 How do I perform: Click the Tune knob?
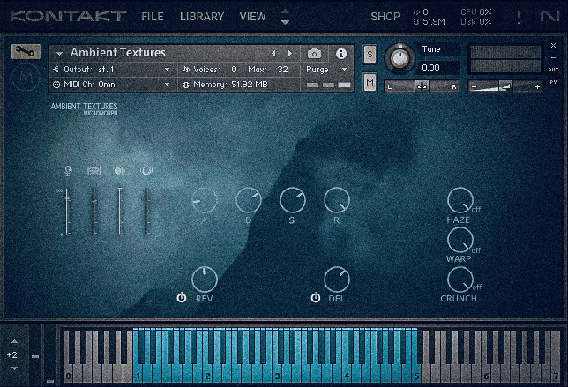point(400,58)
